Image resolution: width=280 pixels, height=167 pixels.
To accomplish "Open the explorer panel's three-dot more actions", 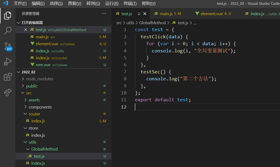I will [x=104, y=14].
